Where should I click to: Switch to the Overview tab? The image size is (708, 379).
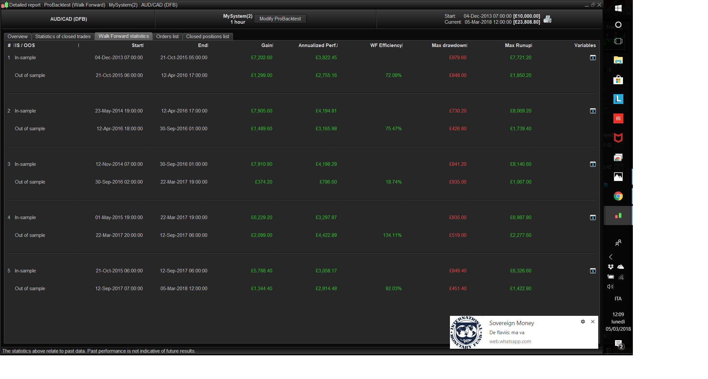pos(17,37)
